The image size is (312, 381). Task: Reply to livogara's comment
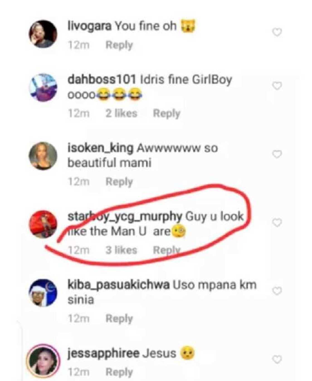pyautogui.click(x=119, y=45)
